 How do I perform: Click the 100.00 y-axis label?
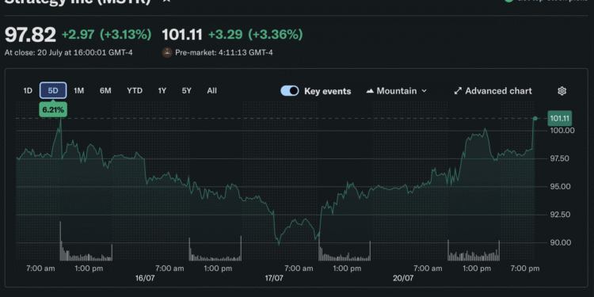pyautogui.click(x=562, y=131)
